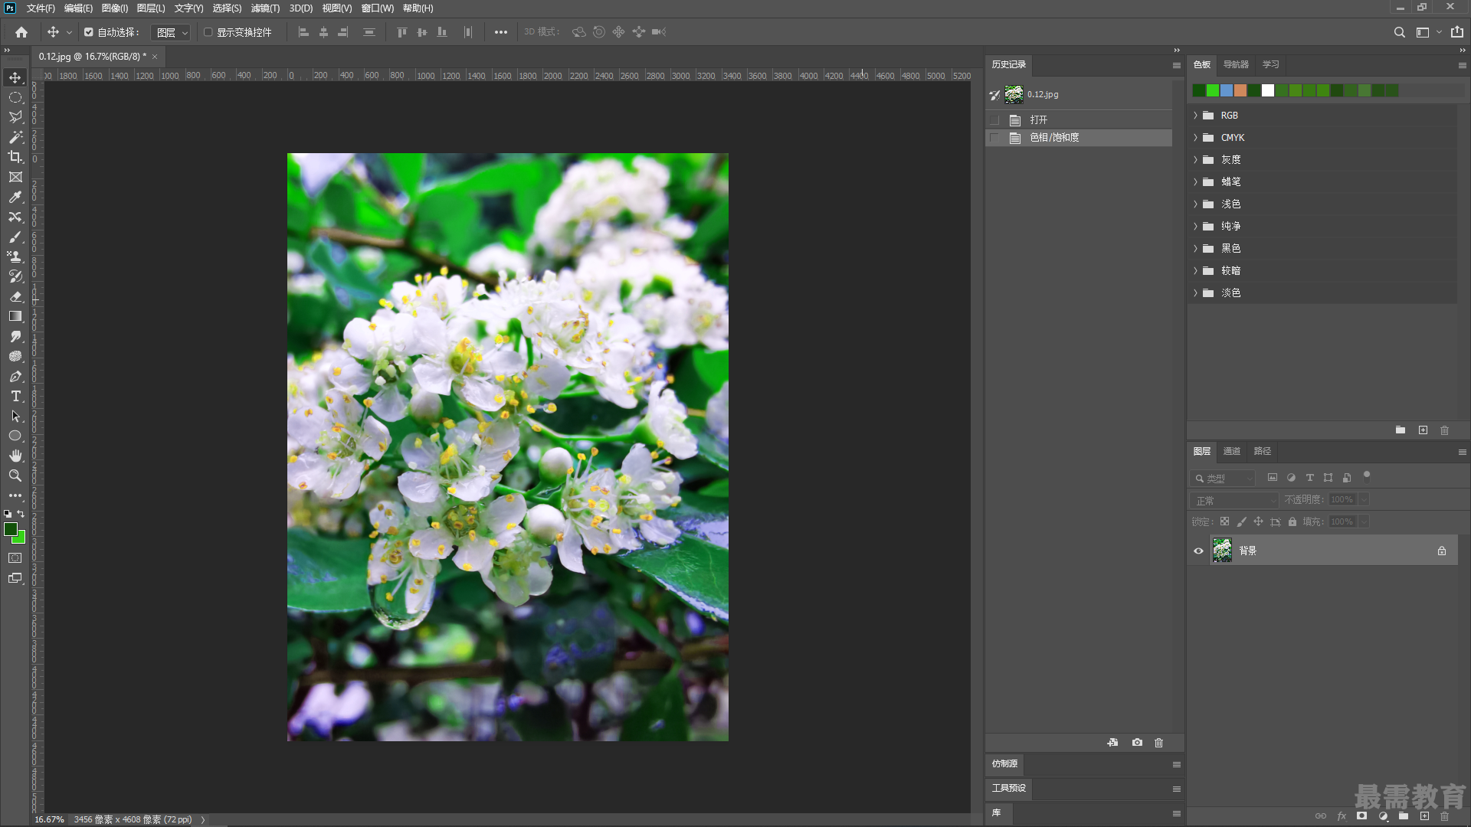Click the foreground color swatch
The image size is (1471, 827).
click(11, 530)
